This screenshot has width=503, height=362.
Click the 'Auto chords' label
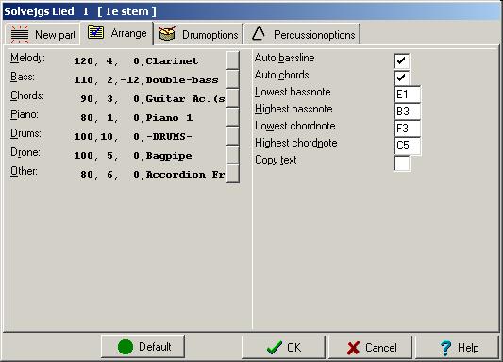281,75
